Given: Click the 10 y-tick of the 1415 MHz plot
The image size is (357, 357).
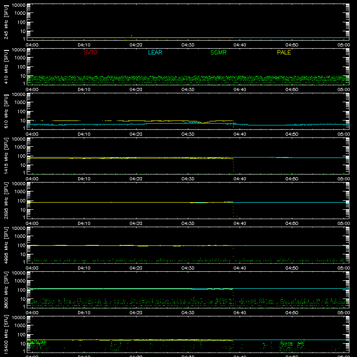Looking at the screenshot, I should click(x=23, y=165).
